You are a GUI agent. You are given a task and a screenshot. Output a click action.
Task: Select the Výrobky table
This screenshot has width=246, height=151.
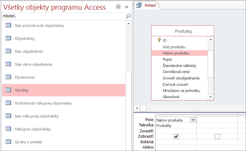pyautogui.click(x=63, y=90)
